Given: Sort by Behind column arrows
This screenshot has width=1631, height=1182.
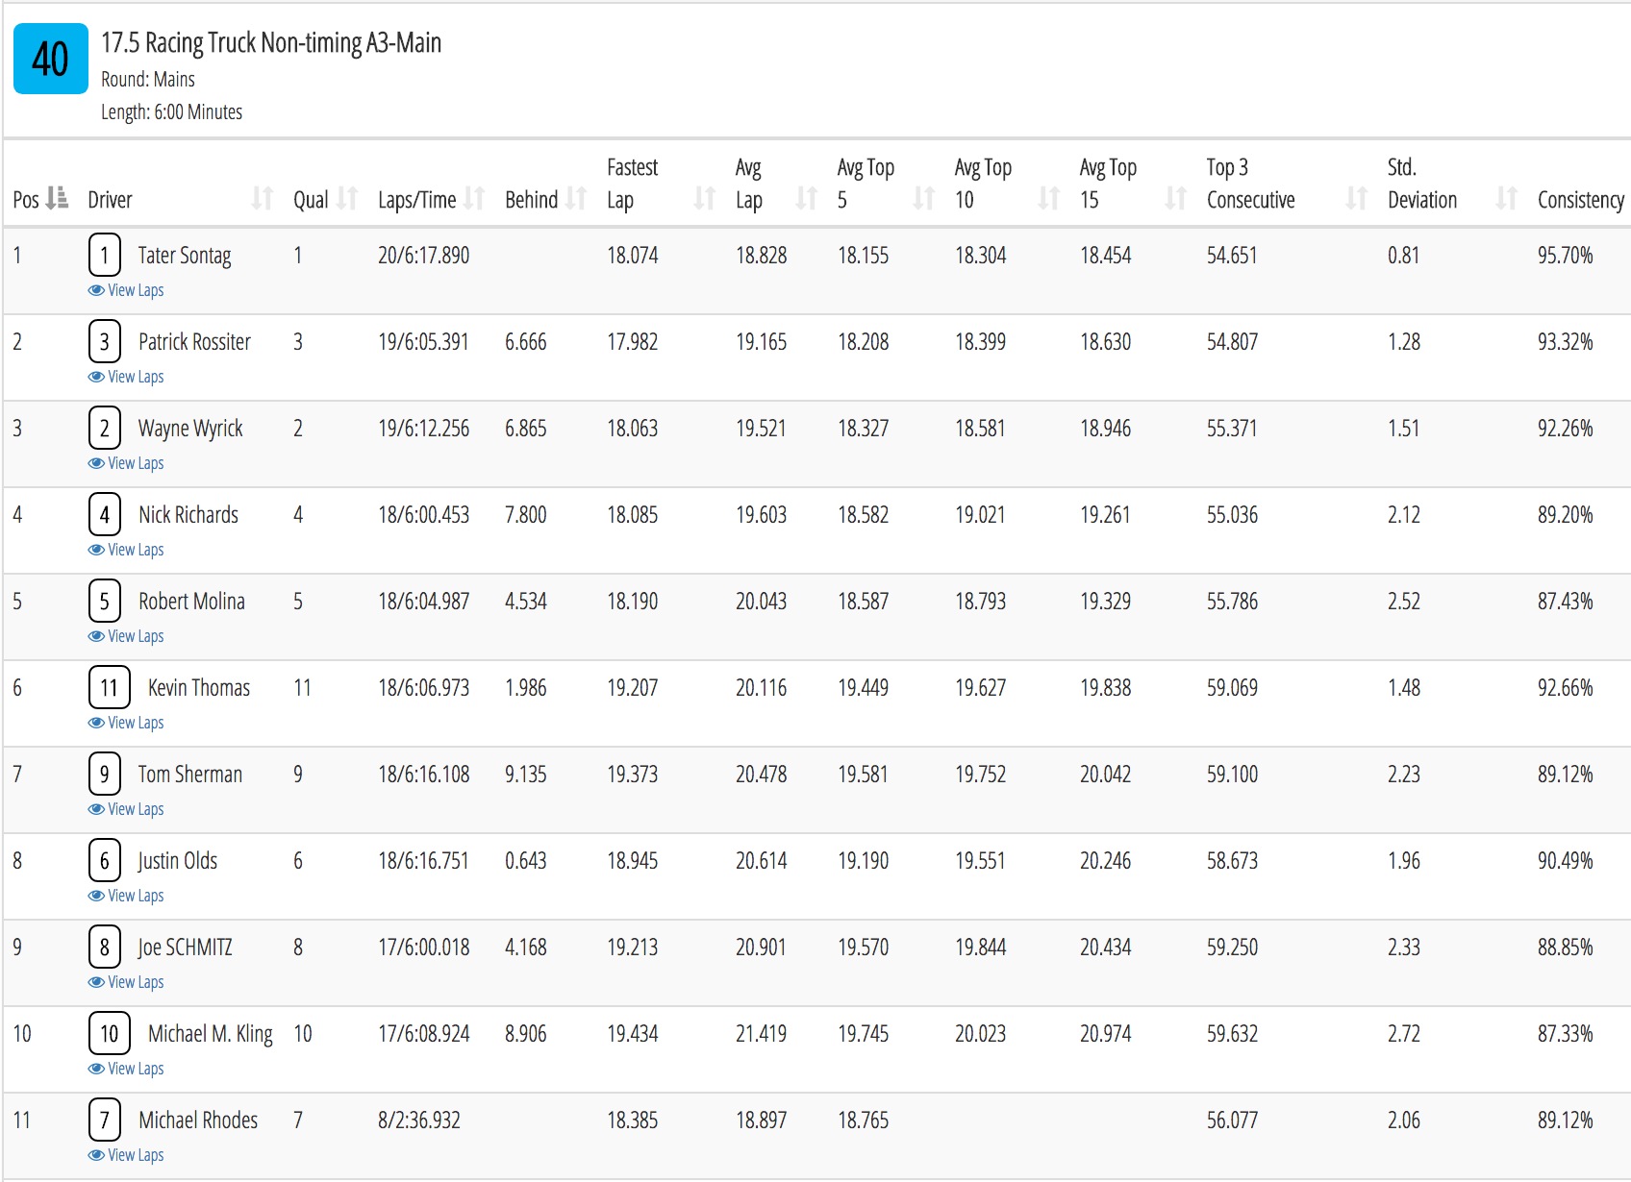Looking at the screenshot, I should pos(575,198).
